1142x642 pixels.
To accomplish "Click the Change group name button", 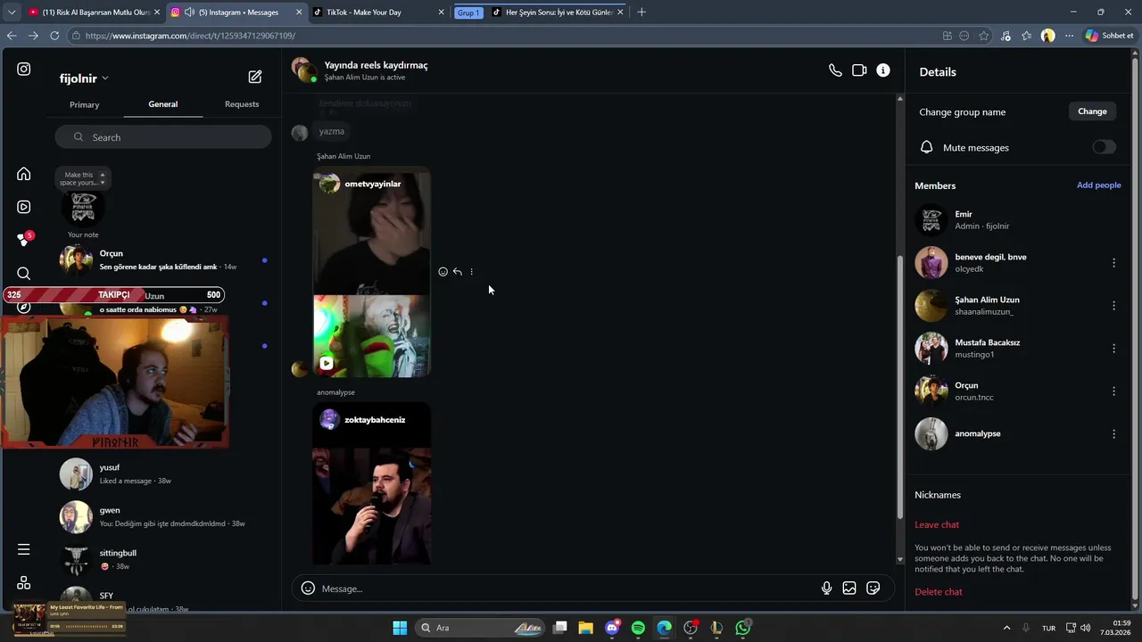I will (x=1092, y=111).
